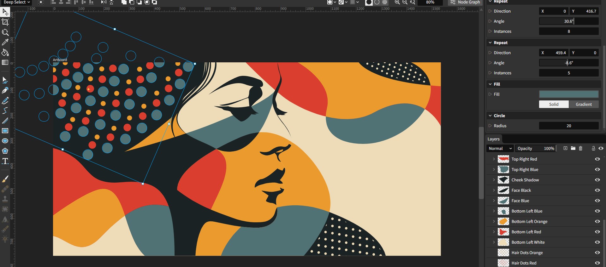Screen dimensions: 606x267
Task: Pick the Text tool
Action: click(5, 161)
